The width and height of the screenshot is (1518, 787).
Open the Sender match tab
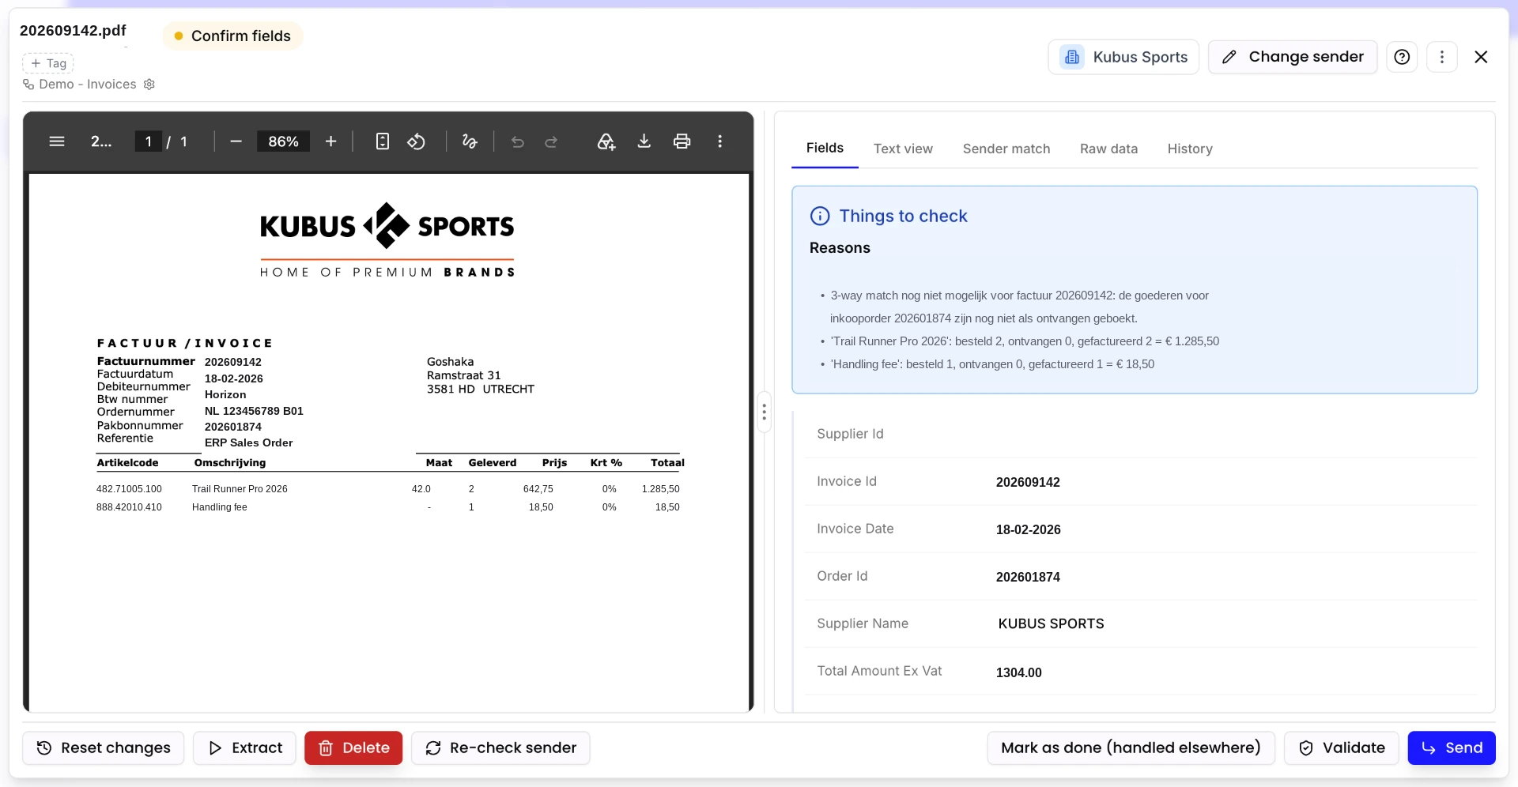(1006, 149)
